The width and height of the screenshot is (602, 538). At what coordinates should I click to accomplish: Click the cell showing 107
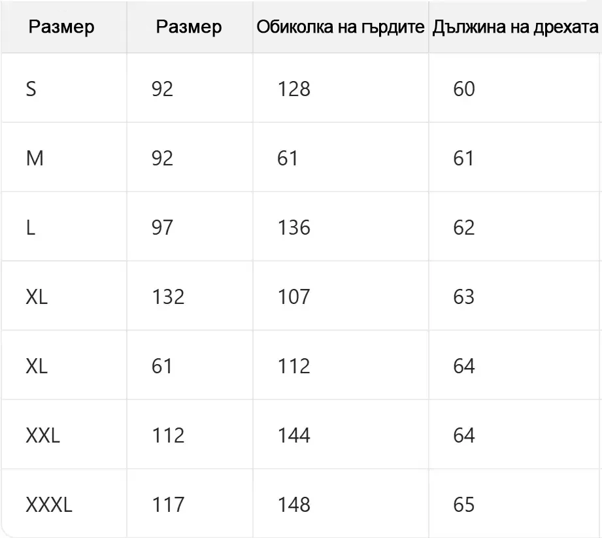(x=293, y=297)
